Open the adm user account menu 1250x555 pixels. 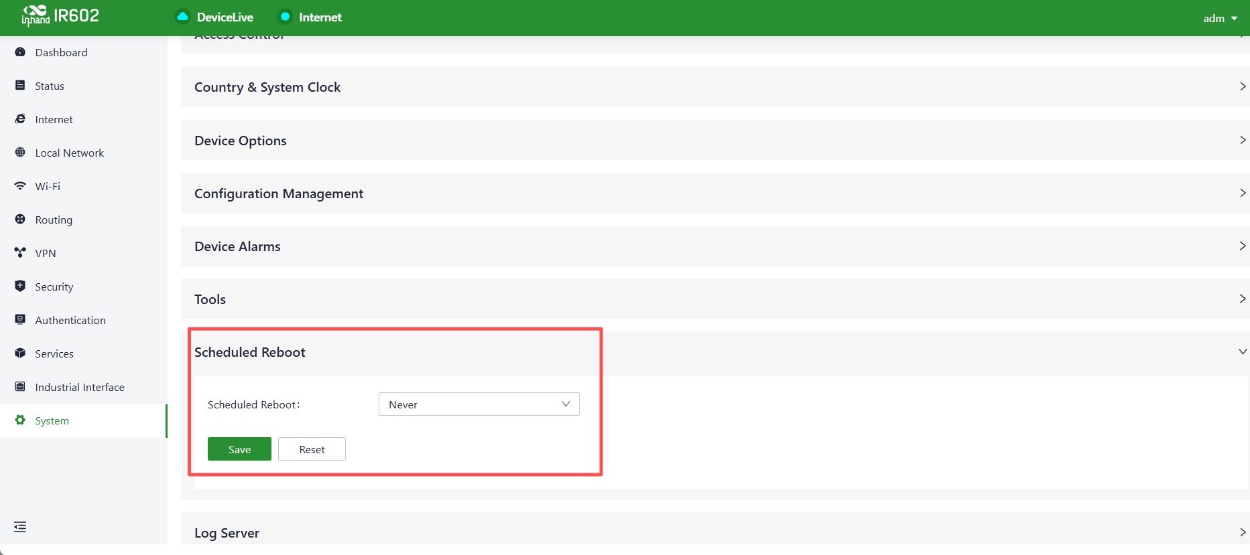pos(1220,18)
